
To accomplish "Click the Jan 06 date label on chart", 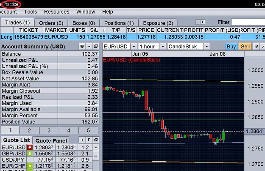I will pyautogui.click(x=218, y=54).
